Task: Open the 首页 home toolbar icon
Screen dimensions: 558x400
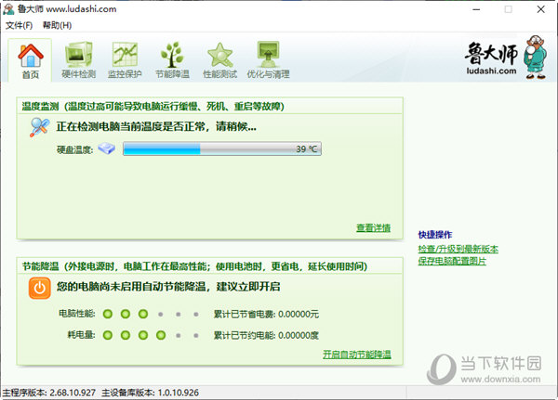Action: (x=31, y=58)
